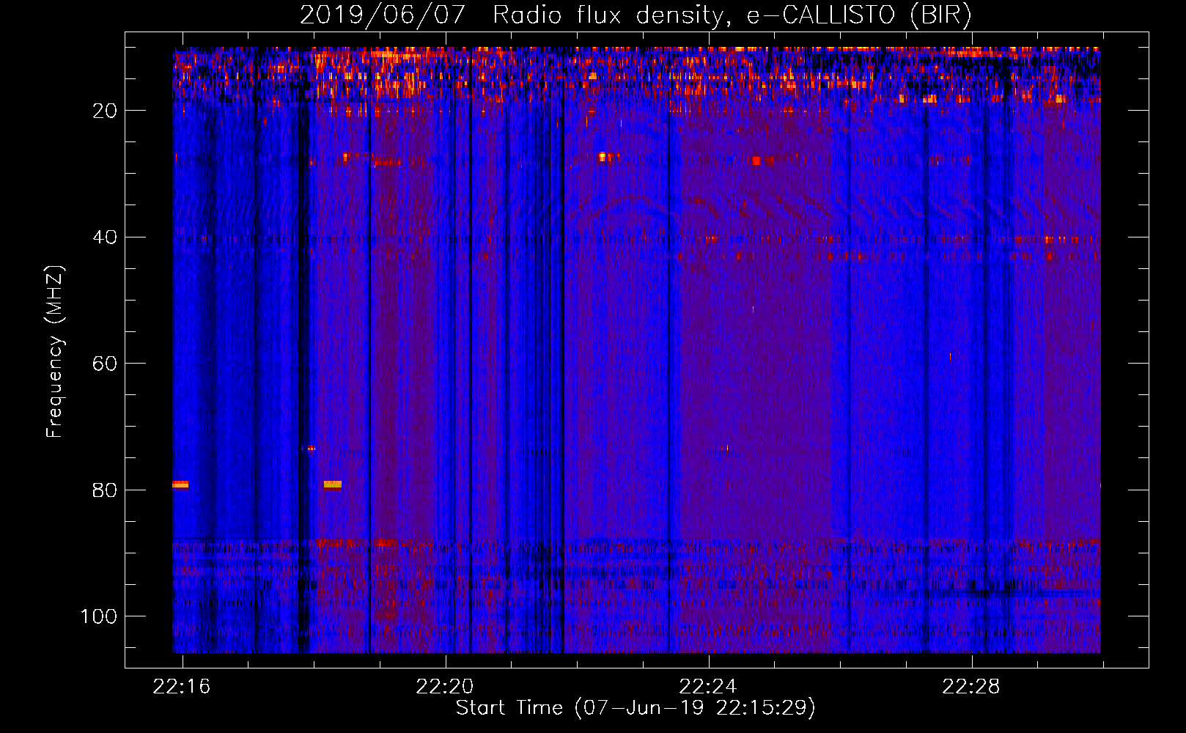Click the yellow burst near 80 MHz after 22:18
The width and height of the screenshot is (1186, 733).
point(333,485)
